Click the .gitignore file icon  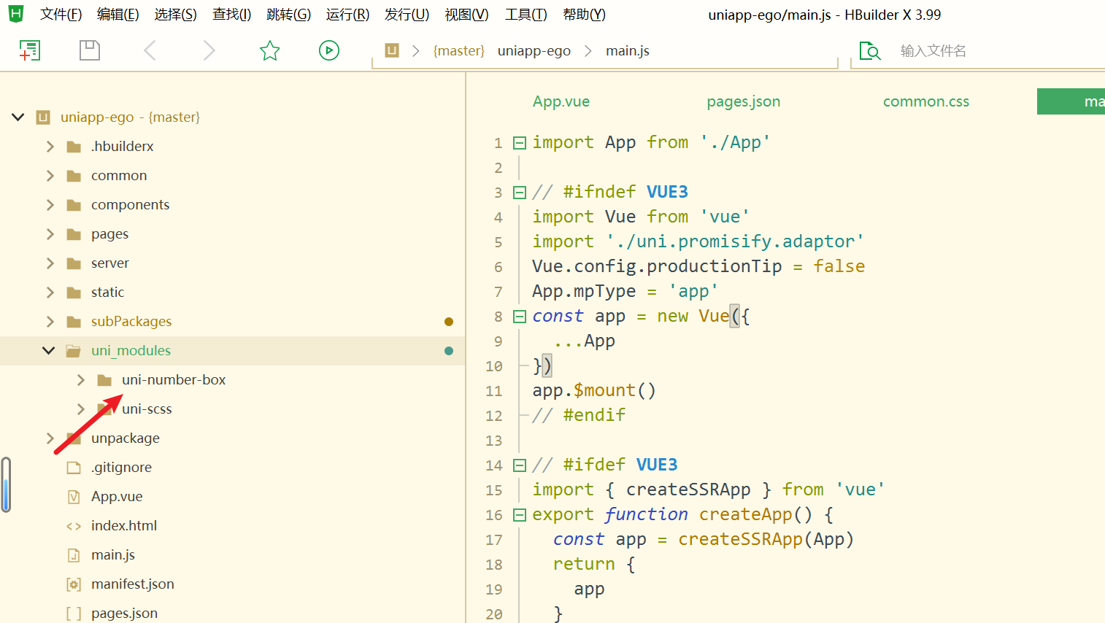point(74,468)
